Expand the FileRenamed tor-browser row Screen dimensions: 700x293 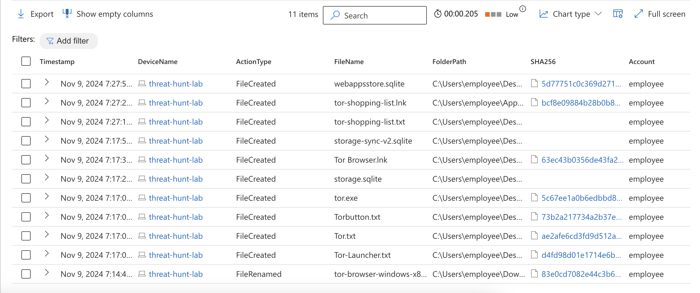click(47, 273)
